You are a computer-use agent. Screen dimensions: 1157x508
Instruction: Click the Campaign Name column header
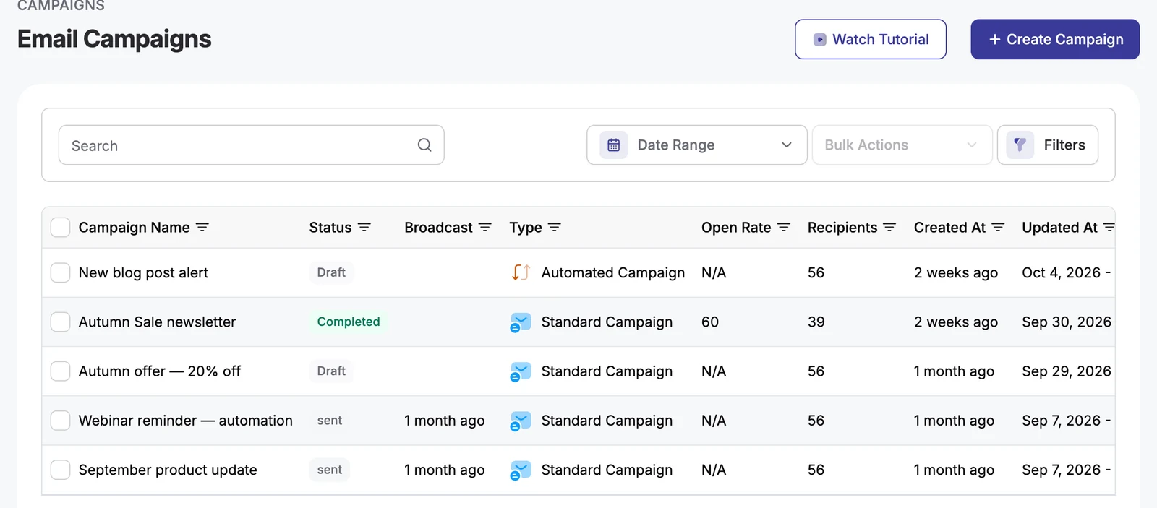tap(135, 228)
